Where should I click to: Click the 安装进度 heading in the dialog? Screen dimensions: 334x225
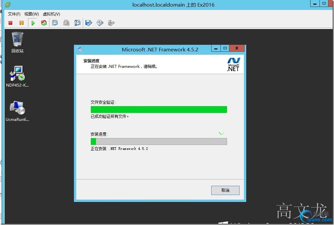point(91,61)
